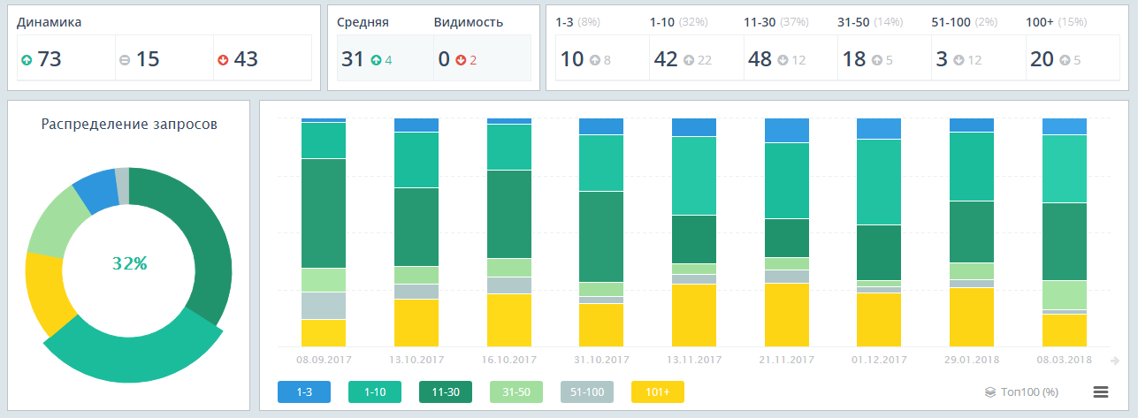Toggle the 51-100 legend series
The width and height of the screenshot is (1138, 418).
tap(587, 391)
